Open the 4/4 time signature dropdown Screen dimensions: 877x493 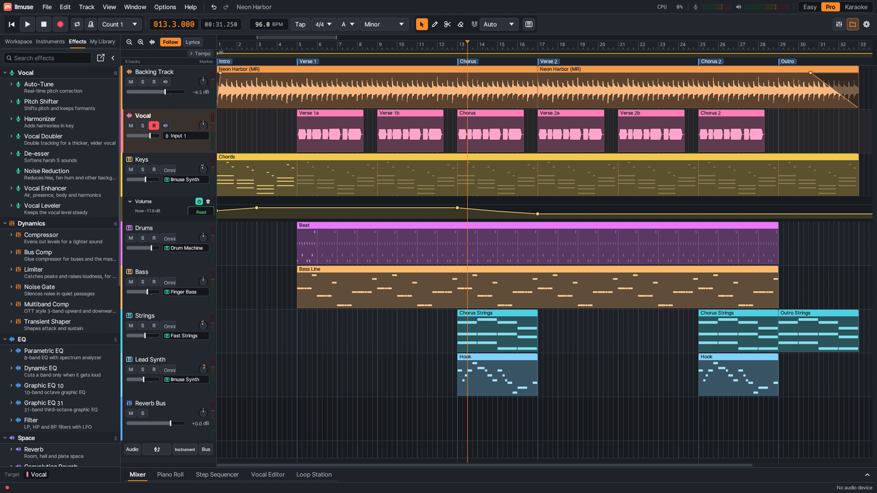(x=323, y=24)
